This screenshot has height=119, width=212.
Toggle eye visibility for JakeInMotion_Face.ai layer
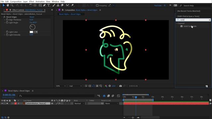point(2,103)
